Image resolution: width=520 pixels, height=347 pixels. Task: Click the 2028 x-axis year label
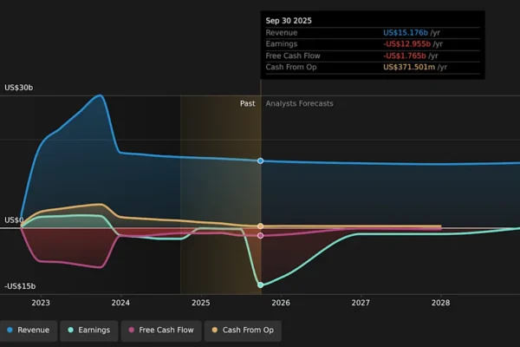pos(440,303)
